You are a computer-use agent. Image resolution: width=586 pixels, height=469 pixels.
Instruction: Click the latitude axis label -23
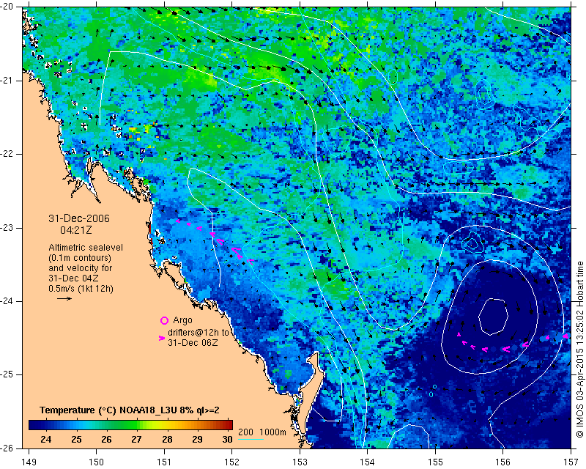[x=7, y=228]
